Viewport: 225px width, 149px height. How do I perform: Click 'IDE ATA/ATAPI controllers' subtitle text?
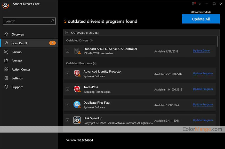(99, 53)
